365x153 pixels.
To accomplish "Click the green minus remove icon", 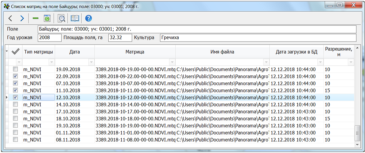I will coord(36,18).
